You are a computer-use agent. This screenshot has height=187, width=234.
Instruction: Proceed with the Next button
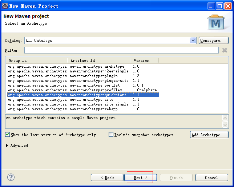140,178
